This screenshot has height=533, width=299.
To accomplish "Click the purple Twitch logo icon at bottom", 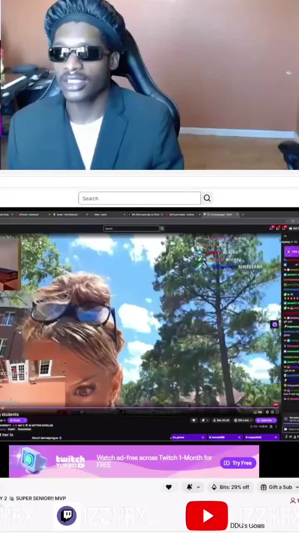I will point(66,516).
